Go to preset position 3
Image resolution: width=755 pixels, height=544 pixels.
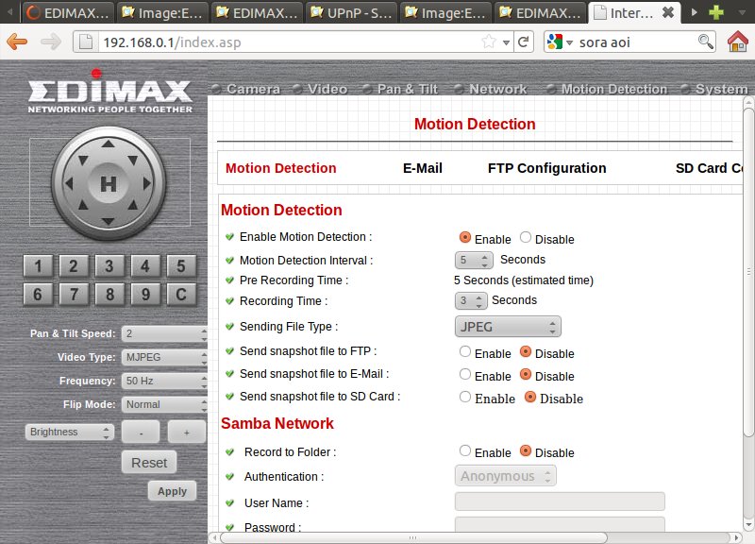[109, 266]
